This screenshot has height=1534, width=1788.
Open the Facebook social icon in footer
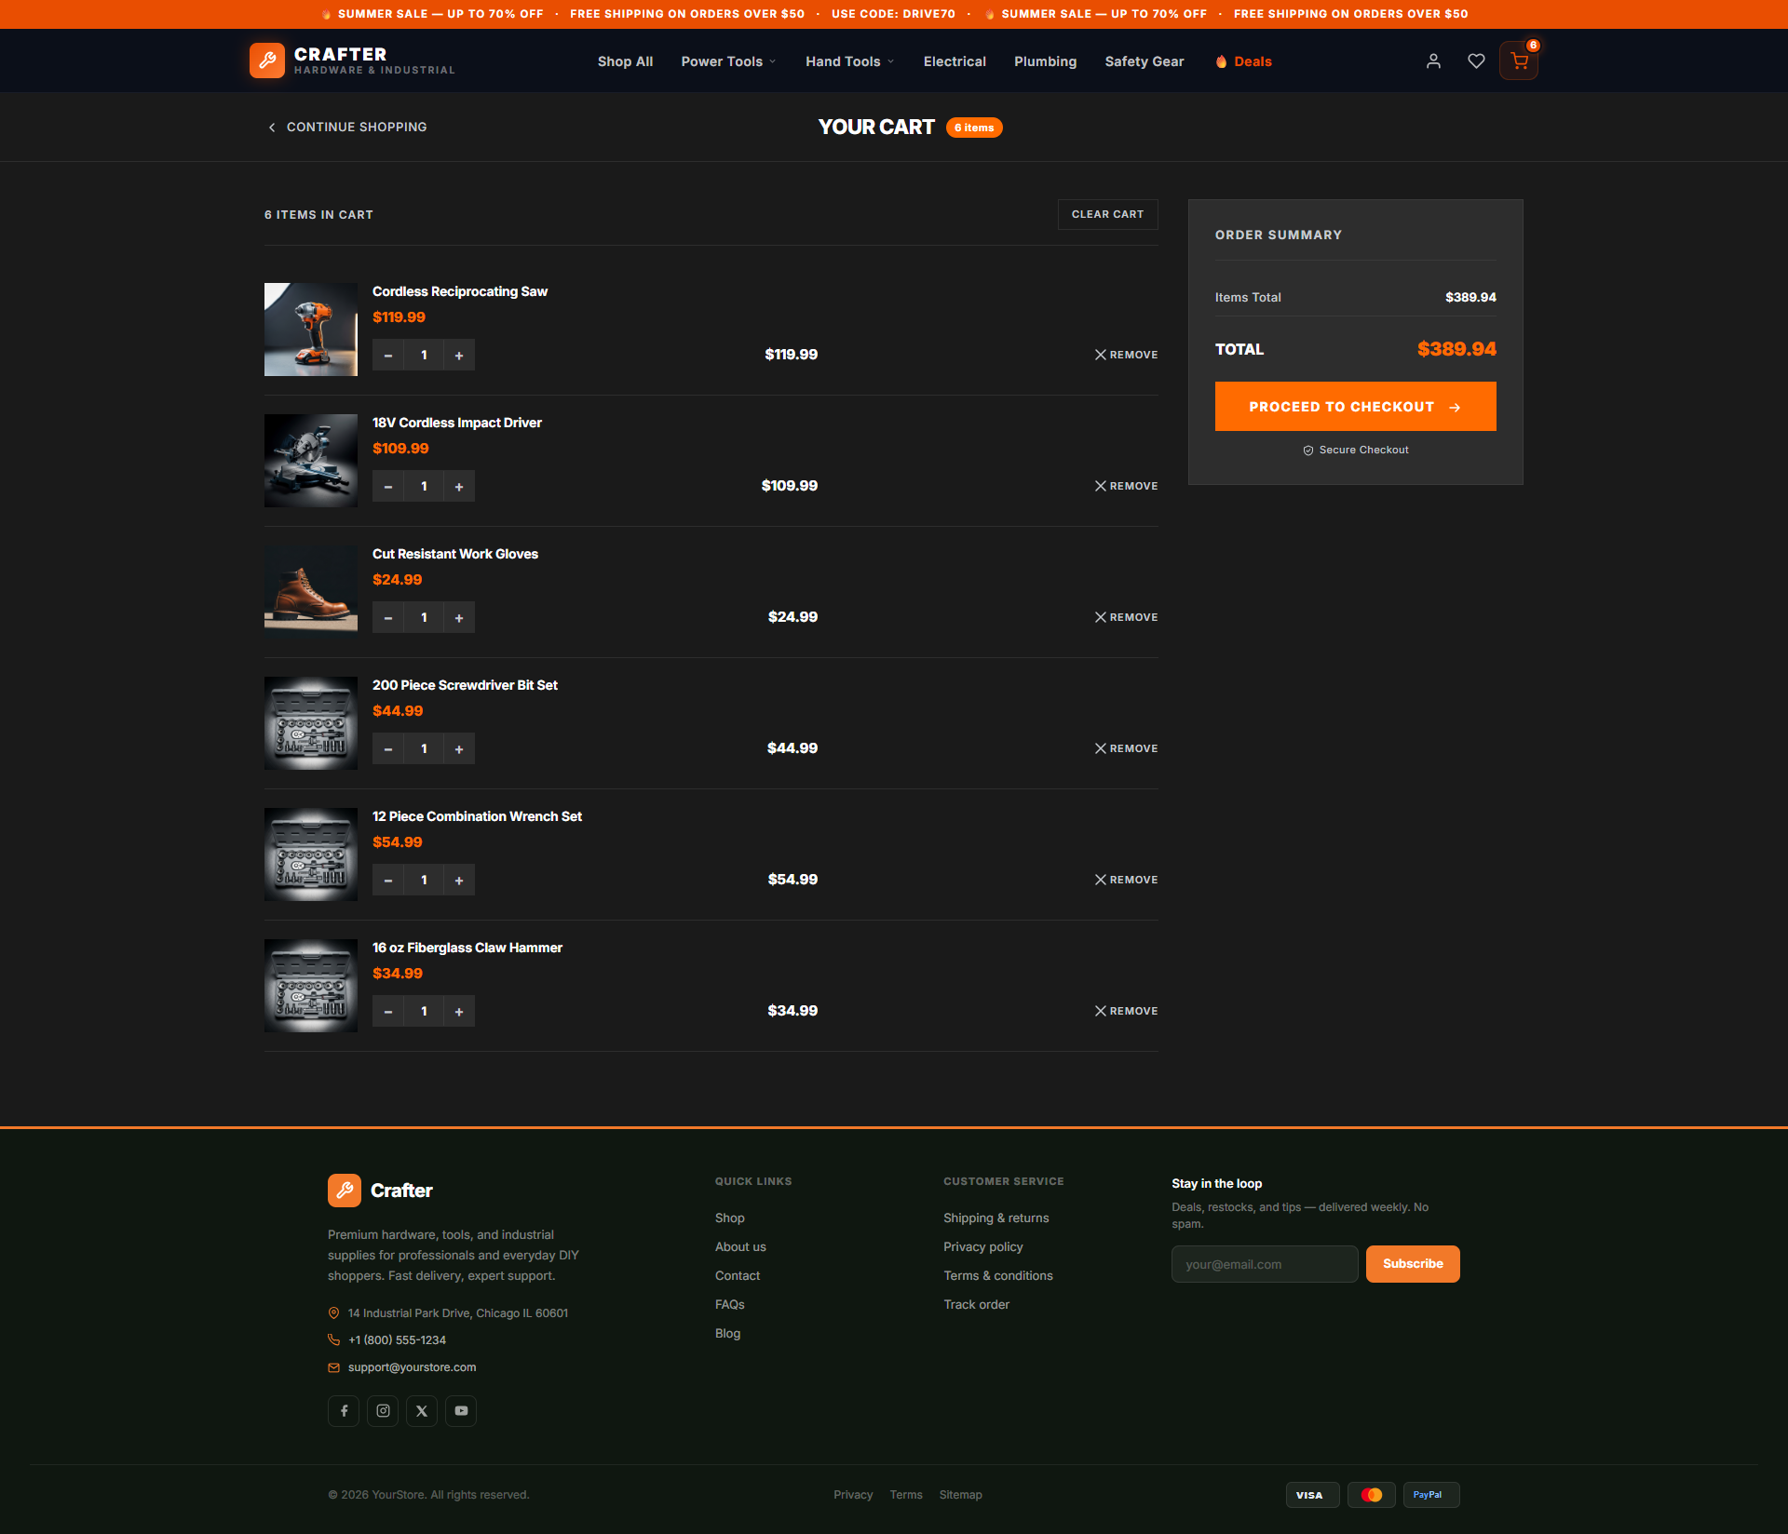tap(344, 1411)
